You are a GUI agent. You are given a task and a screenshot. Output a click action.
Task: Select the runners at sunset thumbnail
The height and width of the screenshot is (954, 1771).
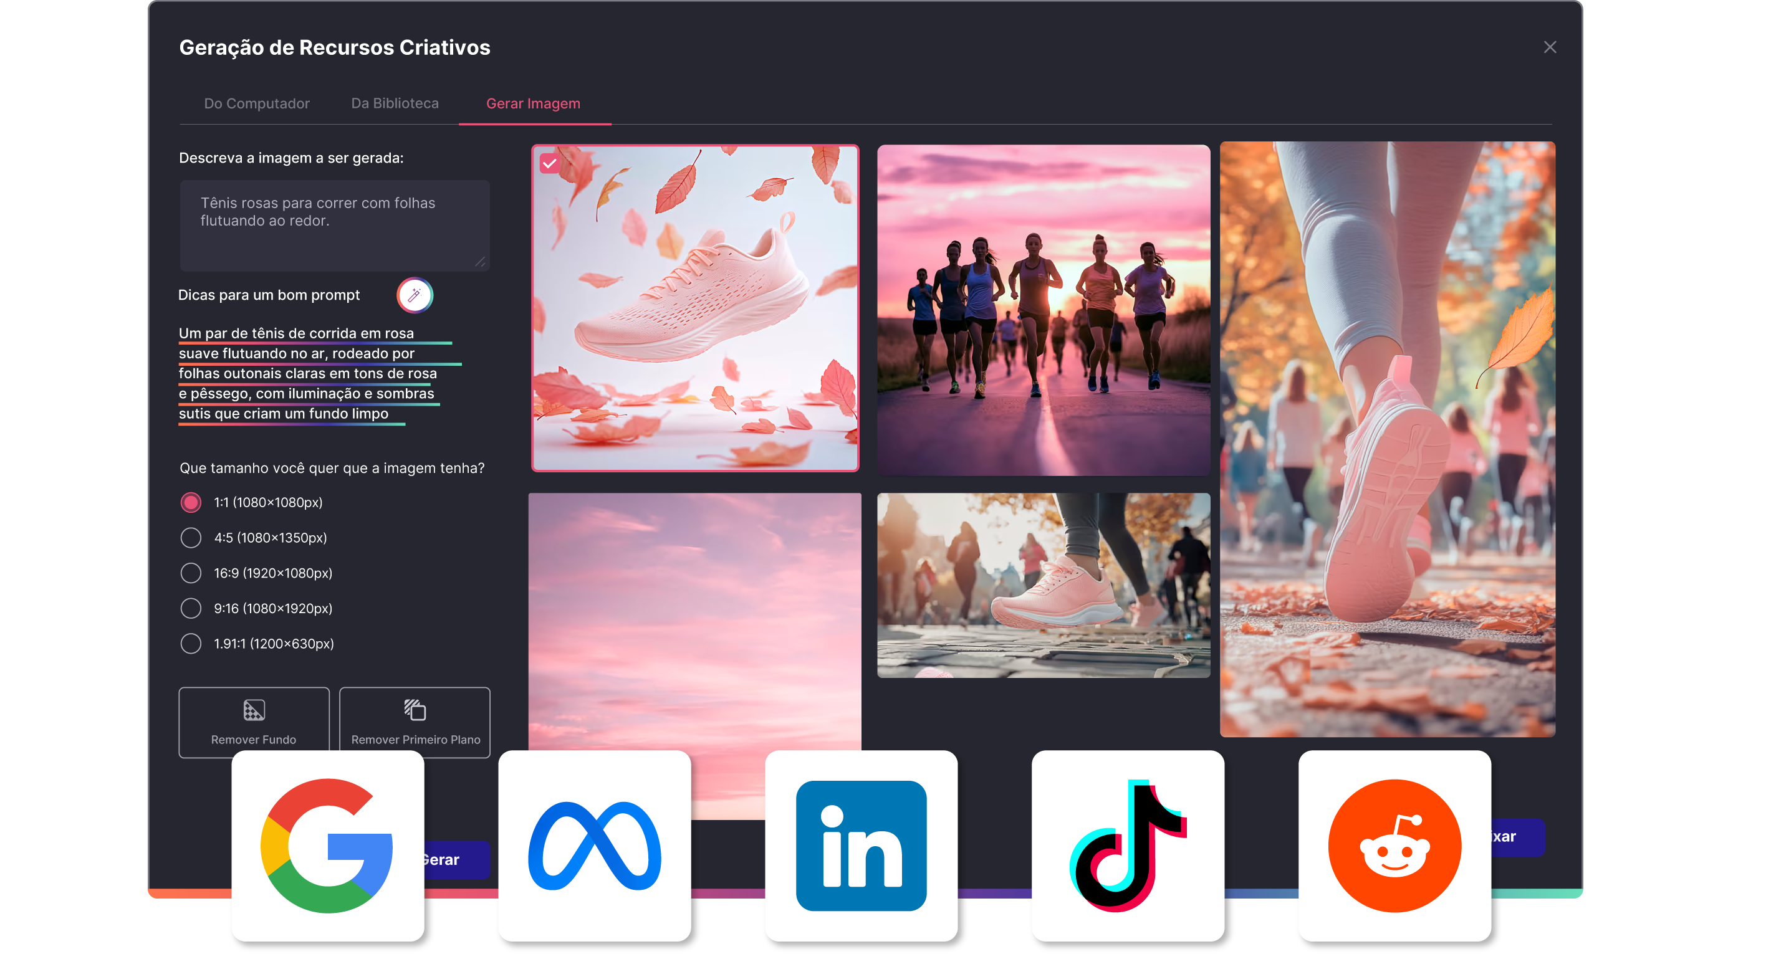[1043, 309]
